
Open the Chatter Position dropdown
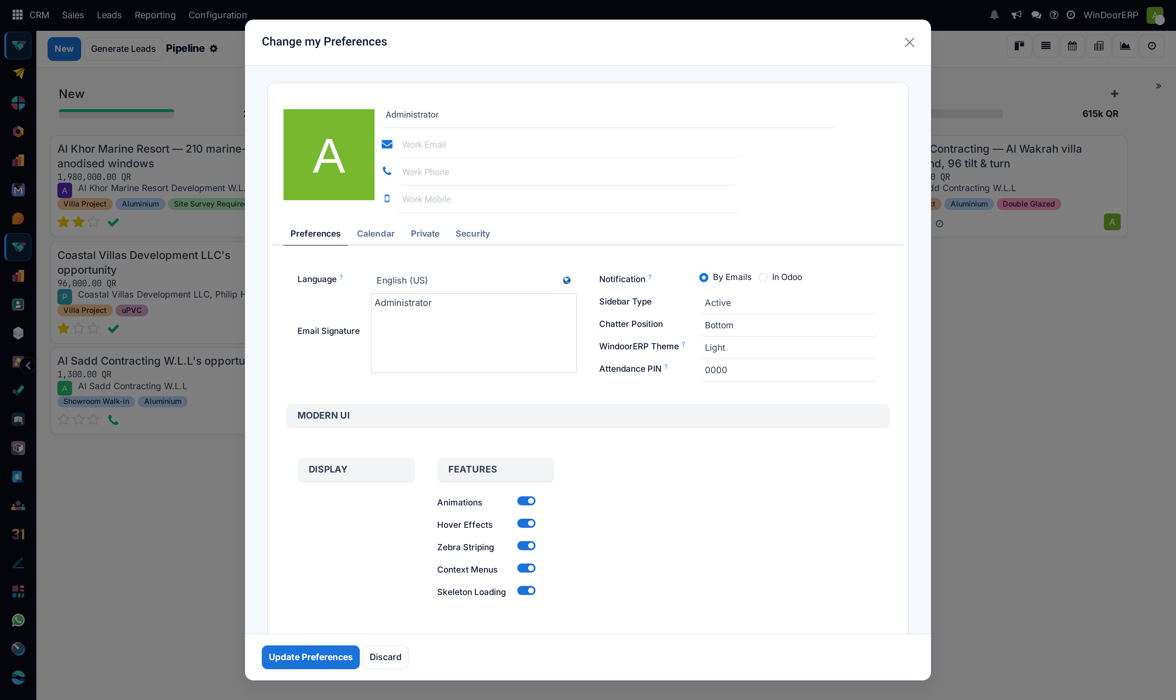pyautogui.click(x=788, y=325)
